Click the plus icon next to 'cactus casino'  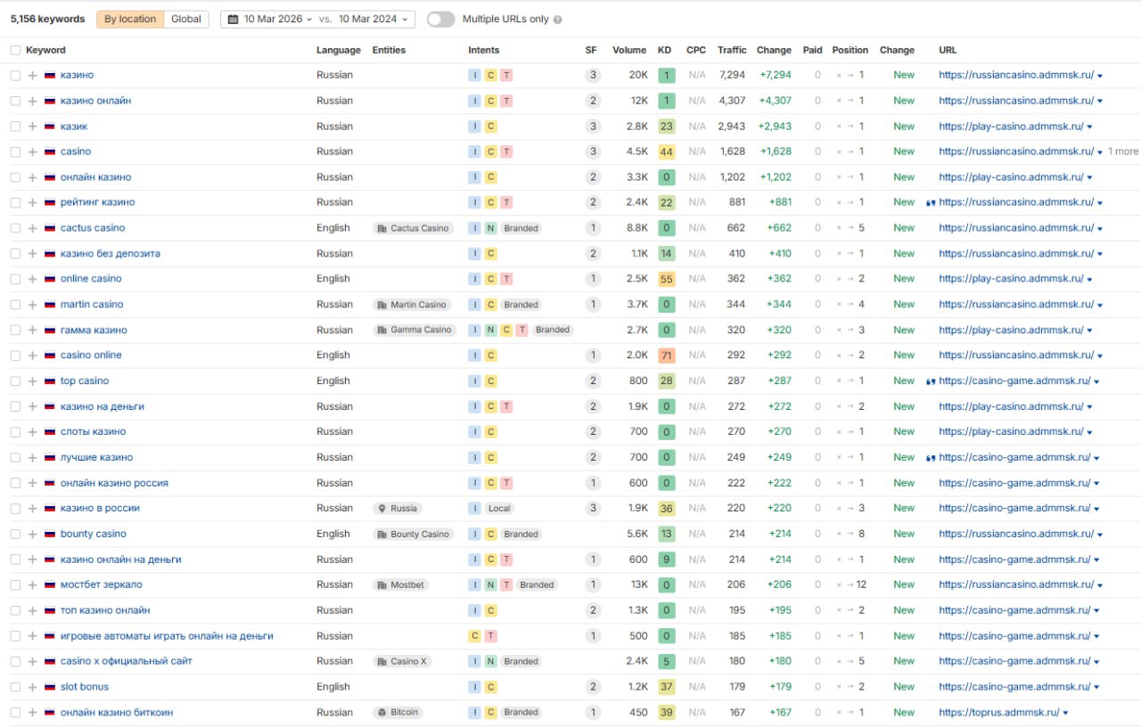pos(32,228)
